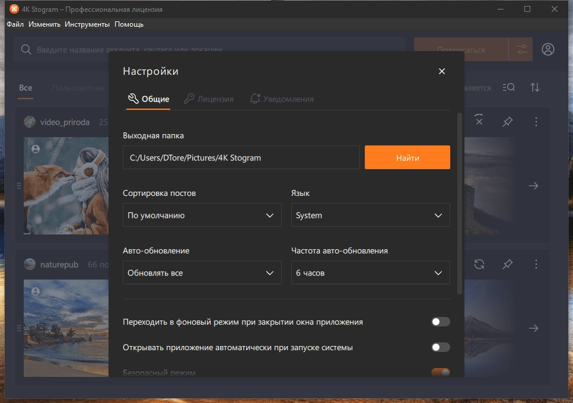Click right arrow on naturepub row

[533, 328]
